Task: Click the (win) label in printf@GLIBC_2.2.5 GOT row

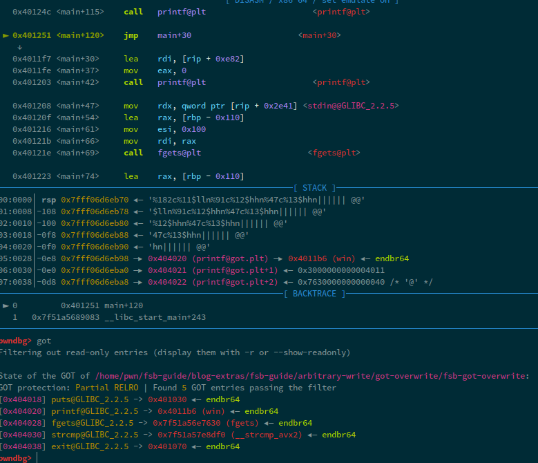Action: click(x=222, y=411)
